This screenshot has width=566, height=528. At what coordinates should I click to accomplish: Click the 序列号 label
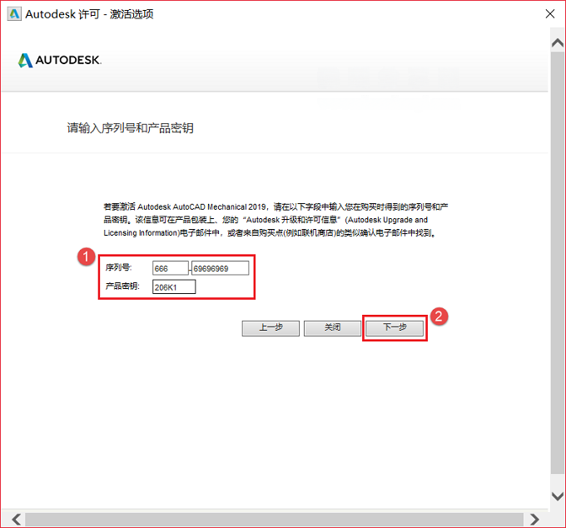pyautogui.click(x=119, y=267)
